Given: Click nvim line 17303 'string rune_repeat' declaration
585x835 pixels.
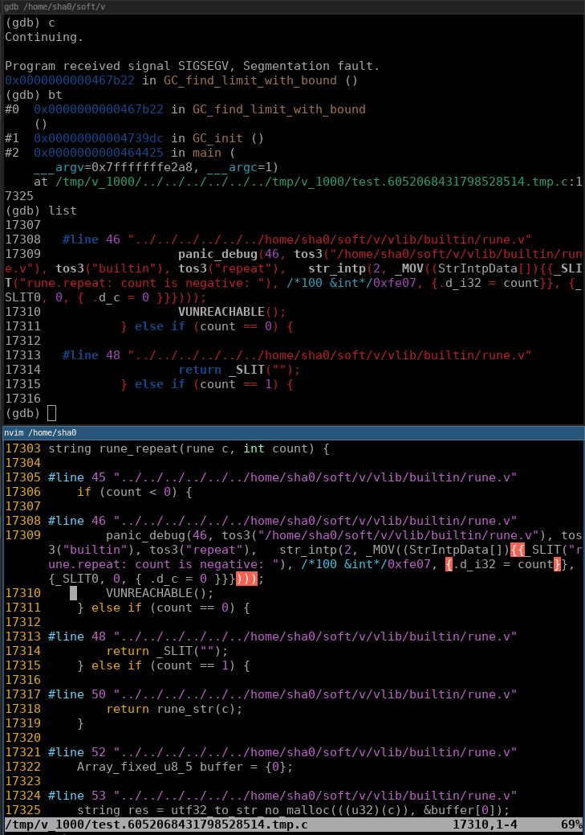Looking at the screenshot, I should [189, 449].
